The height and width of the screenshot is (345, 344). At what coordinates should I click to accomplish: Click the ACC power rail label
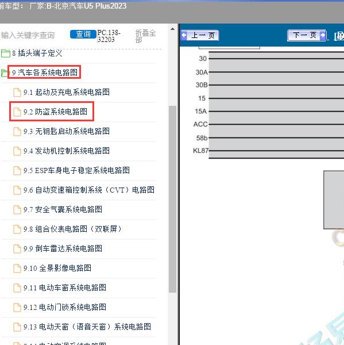[x=200, y=124]
